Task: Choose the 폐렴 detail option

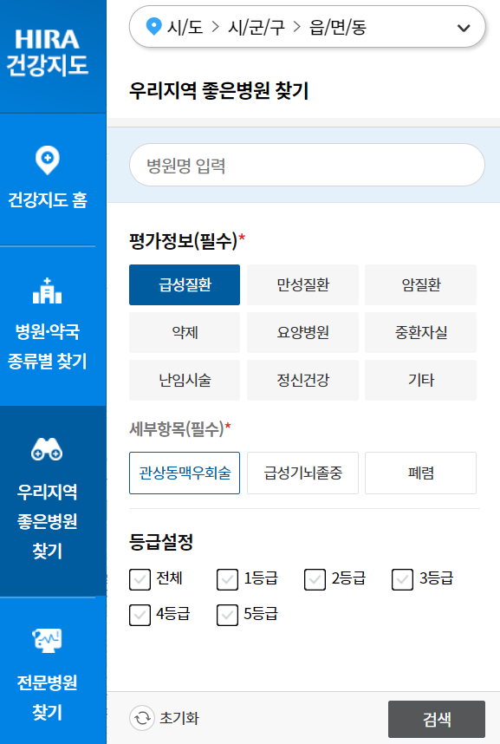Action: [420, 473]
